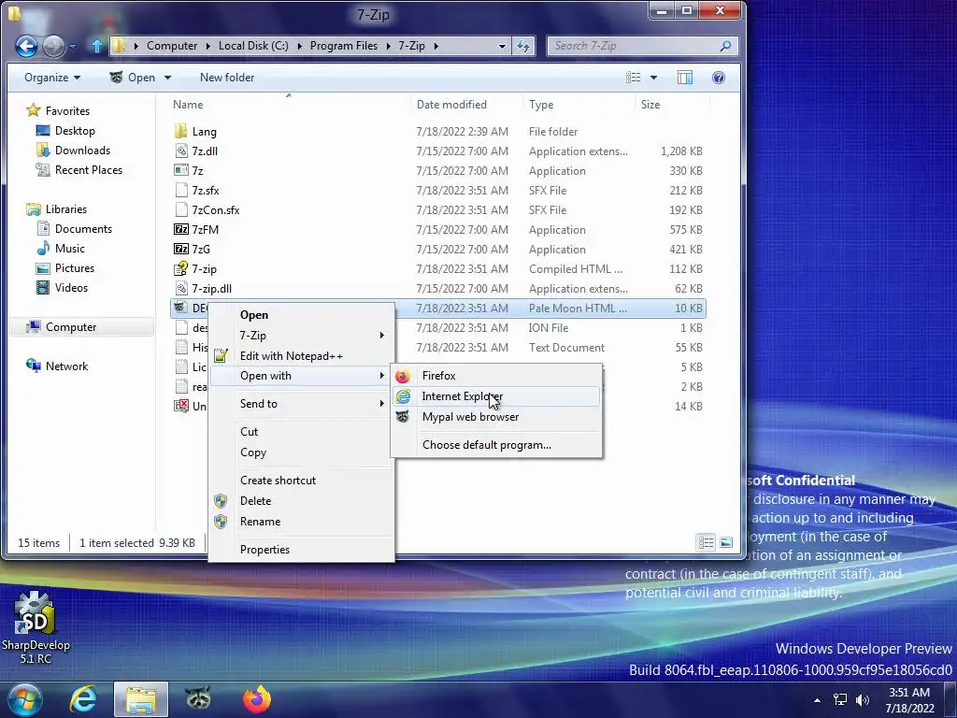The width and height of the screenshot is (957, 718).
Task: Choose Create shortcut option
Action: tap(302, 481)
